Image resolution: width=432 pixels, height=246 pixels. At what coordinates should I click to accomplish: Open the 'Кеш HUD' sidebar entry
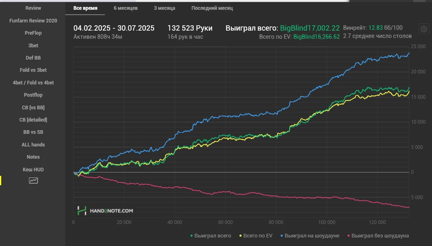pyautogui.click(x=33, y=169)
